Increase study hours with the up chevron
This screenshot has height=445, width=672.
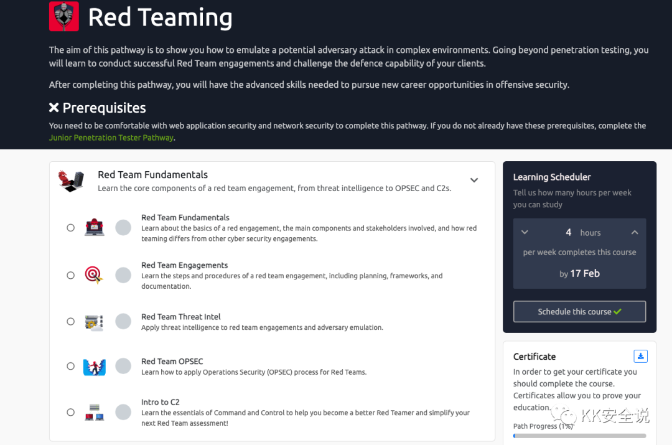click(635, 232)
